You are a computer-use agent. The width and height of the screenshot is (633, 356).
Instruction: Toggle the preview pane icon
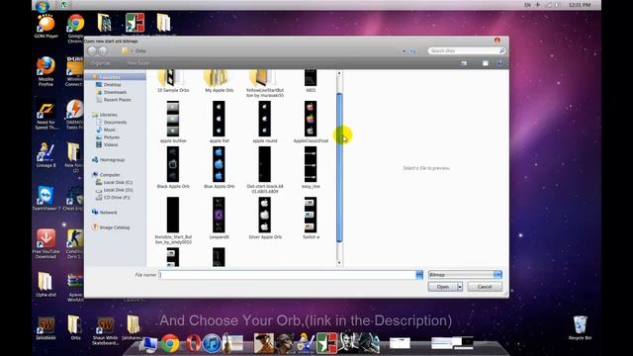486,63
